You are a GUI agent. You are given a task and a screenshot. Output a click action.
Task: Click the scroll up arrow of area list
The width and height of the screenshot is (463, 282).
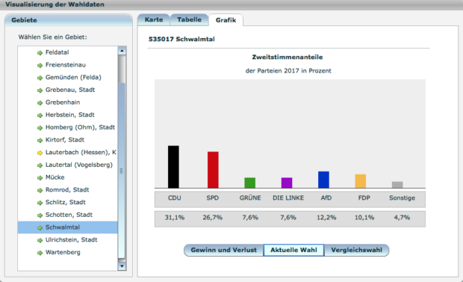point(122,51)
